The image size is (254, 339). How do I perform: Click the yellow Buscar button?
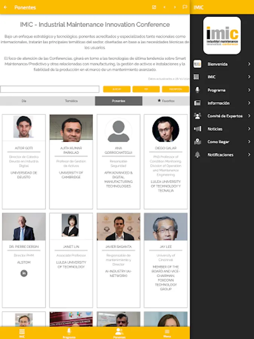117,89
